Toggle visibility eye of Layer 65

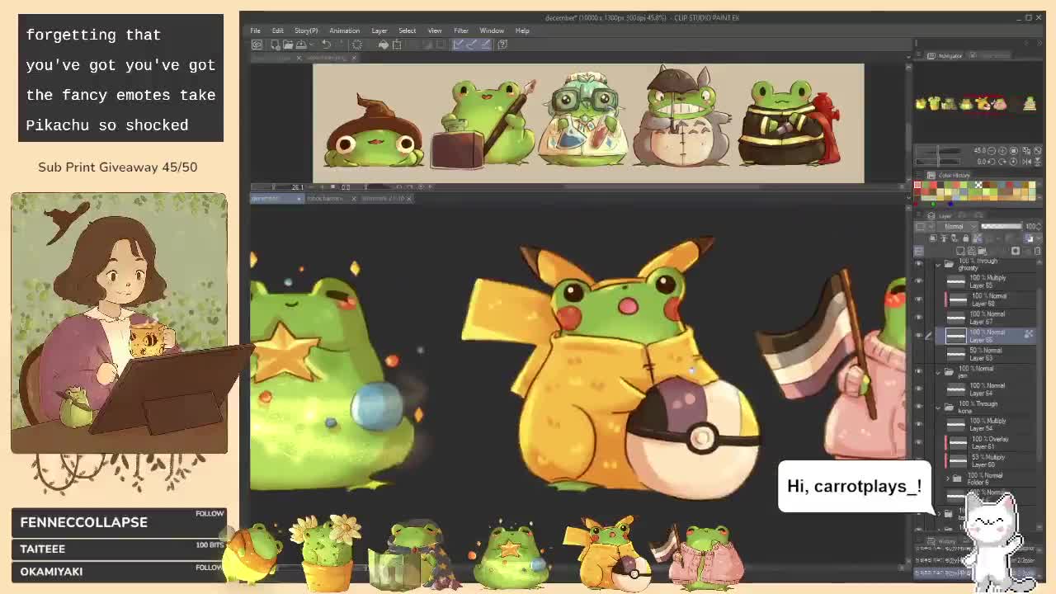click(919, 282)
